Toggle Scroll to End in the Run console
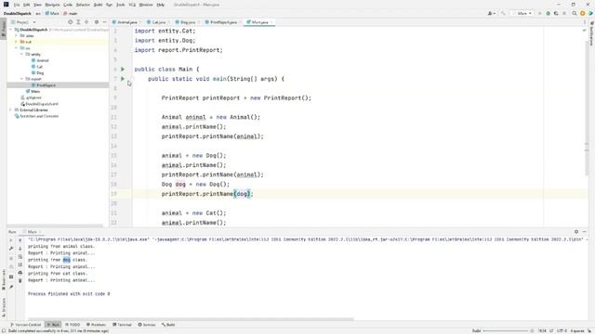Screen dimensions: 595x334 pos(20,264)
